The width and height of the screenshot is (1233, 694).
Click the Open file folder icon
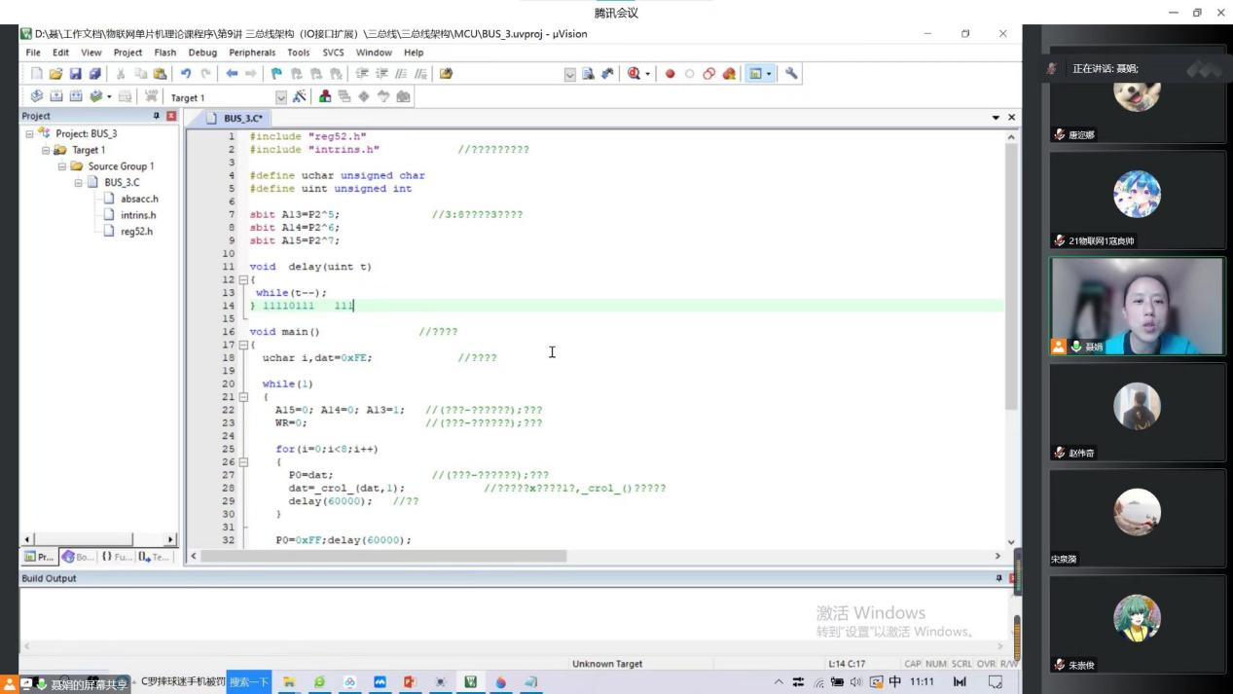(55, 74)
